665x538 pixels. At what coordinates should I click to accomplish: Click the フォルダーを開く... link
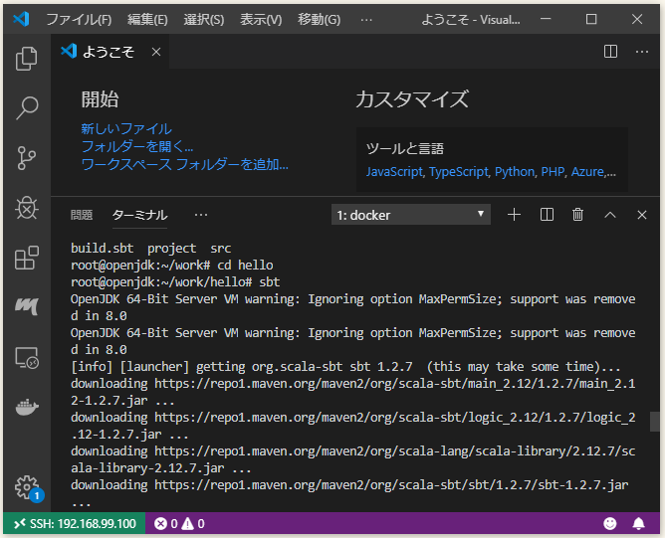pos(137,146)
